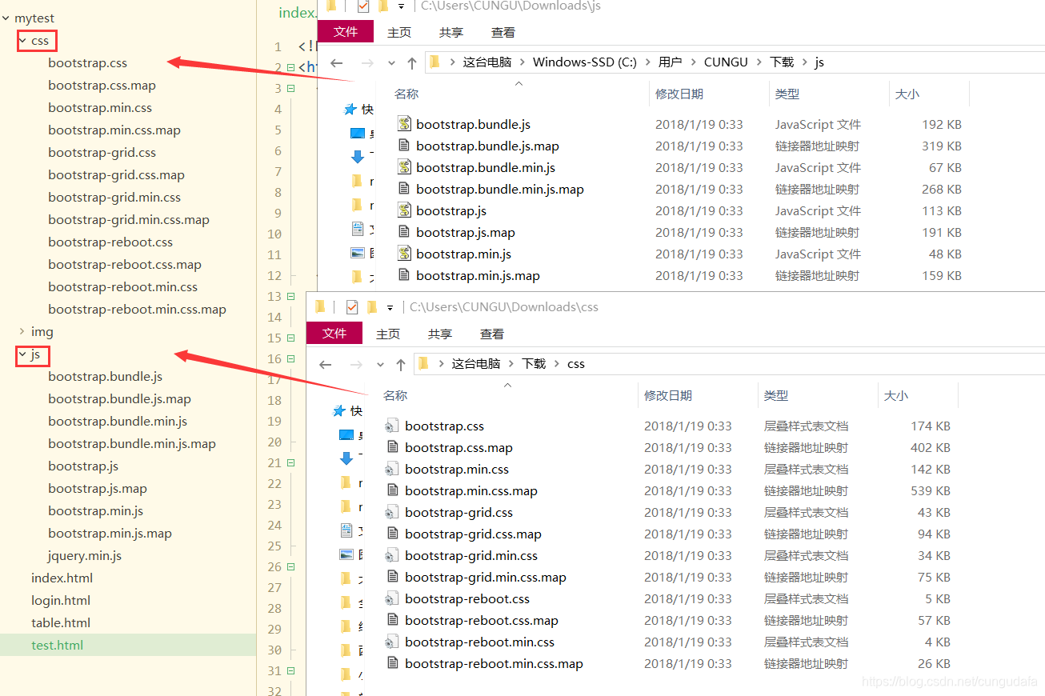The image size is (1045, 696).
Task: Toggle sort order with the 名称 column caret in js window
Action: tap(518, 84)
